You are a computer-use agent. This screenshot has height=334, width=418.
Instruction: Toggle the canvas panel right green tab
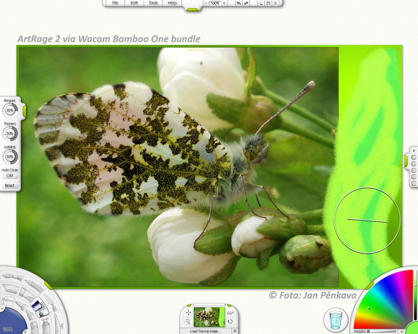[x=229, y=305]
